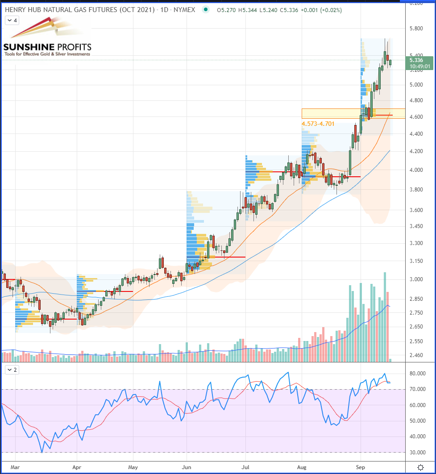This screenshot has width=436, height=474.
Task: Click the 3.800 price axis label
Action: (x=416, y=190)
